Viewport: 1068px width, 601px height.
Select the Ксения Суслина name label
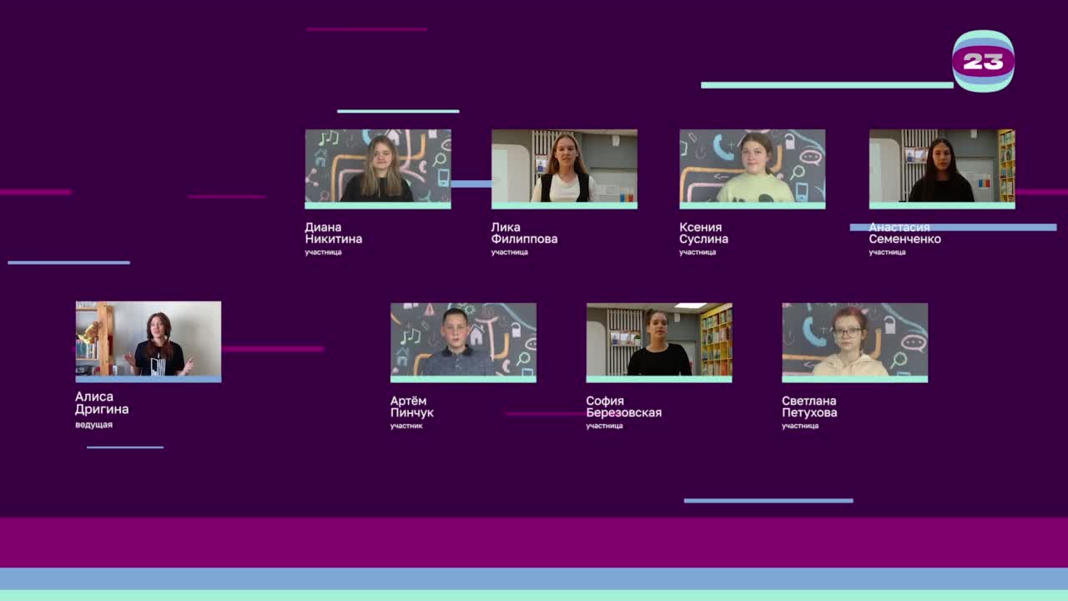pyautogui.click(x=703, y=233)
